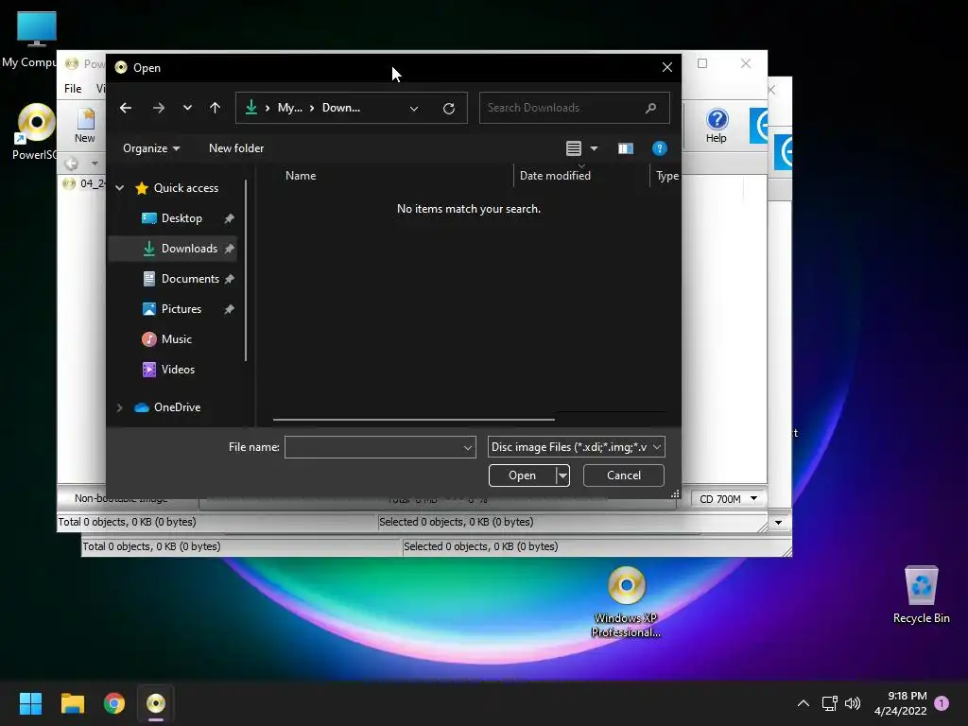
Task: Unpin Desktop pin icon
Action: coord(229,218)
